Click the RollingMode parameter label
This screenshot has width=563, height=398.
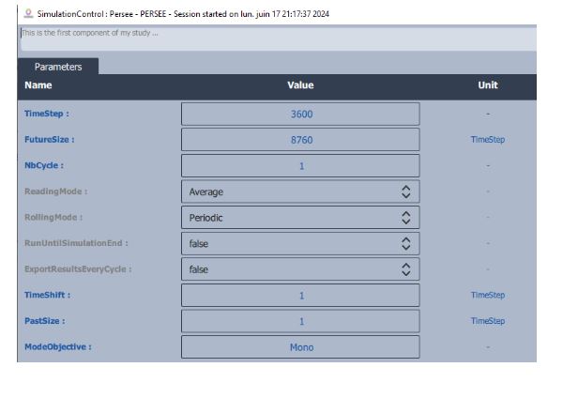(53, 217)
